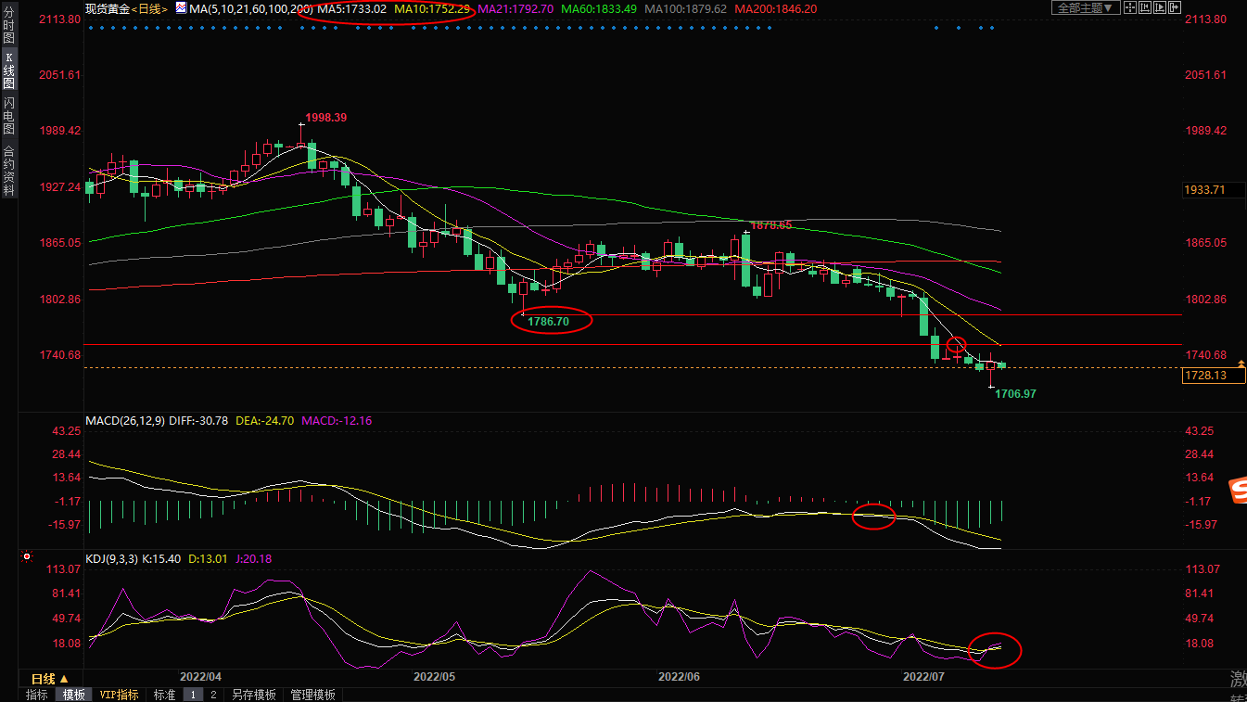The image size is (1247, 702).
Task: Click the 另存模板 button
Action: [x=253, y=695]
